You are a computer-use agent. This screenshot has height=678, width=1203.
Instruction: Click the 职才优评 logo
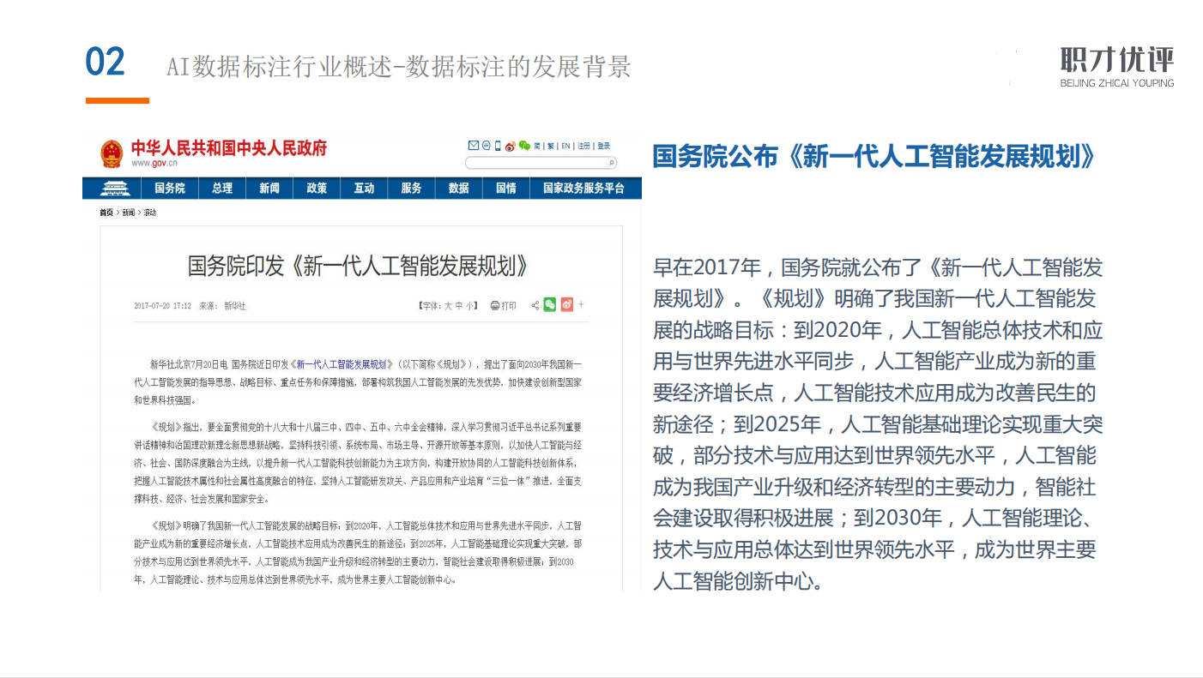click(x=1117, y=68)
